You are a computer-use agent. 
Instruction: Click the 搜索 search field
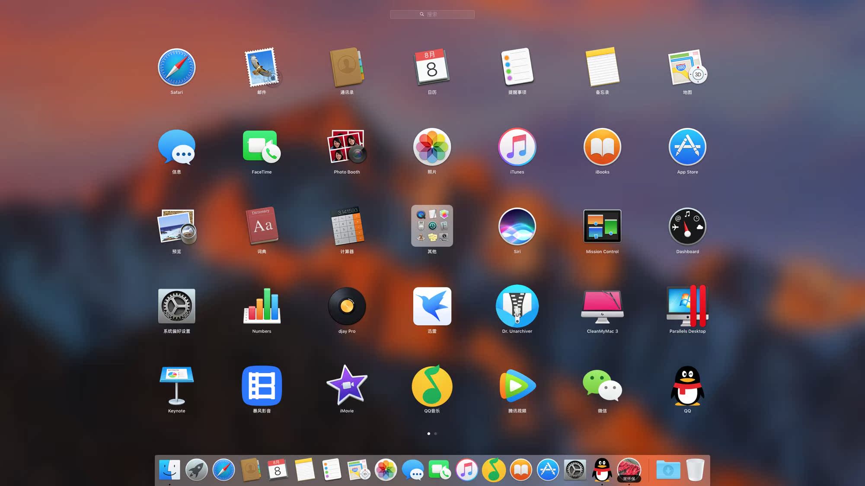coord(432,14)
